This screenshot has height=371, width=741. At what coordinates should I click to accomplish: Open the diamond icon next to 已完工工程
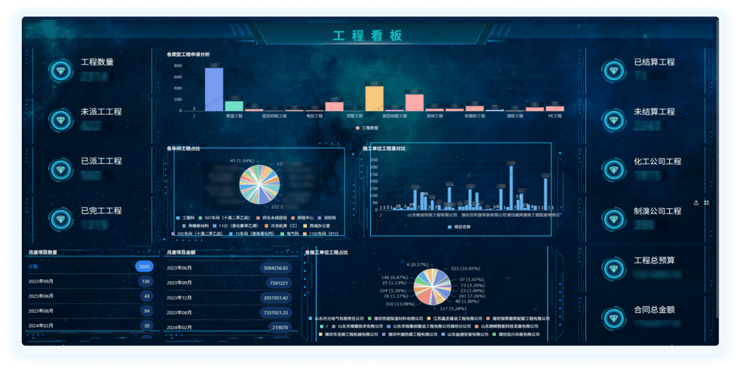point(60,219)
